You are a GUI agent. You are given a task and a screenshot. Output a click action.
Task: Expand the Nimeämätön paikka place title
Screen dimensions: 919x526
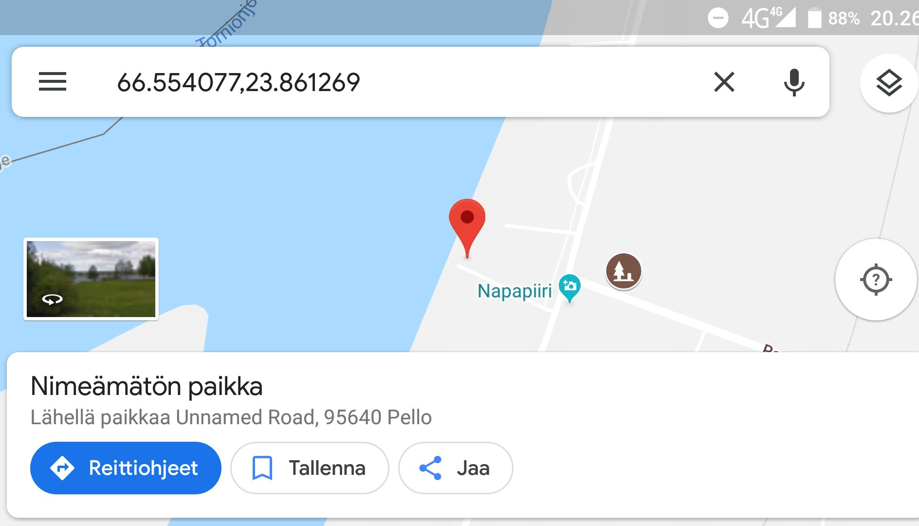coord(147,386)
